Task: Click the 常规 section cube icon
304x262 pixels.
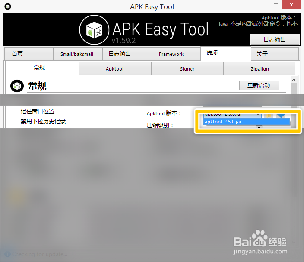Action: (x=17, y=86)
